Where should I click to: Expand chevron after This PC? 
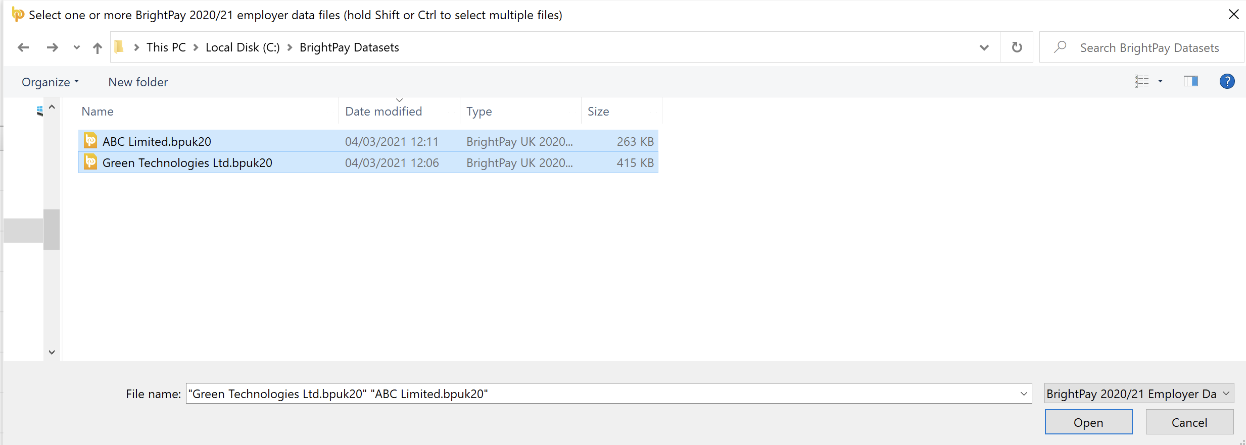[196, 47]
